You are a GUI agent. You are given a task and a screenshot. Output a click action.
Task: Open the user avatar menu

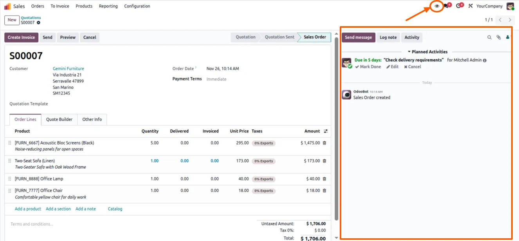510,6
